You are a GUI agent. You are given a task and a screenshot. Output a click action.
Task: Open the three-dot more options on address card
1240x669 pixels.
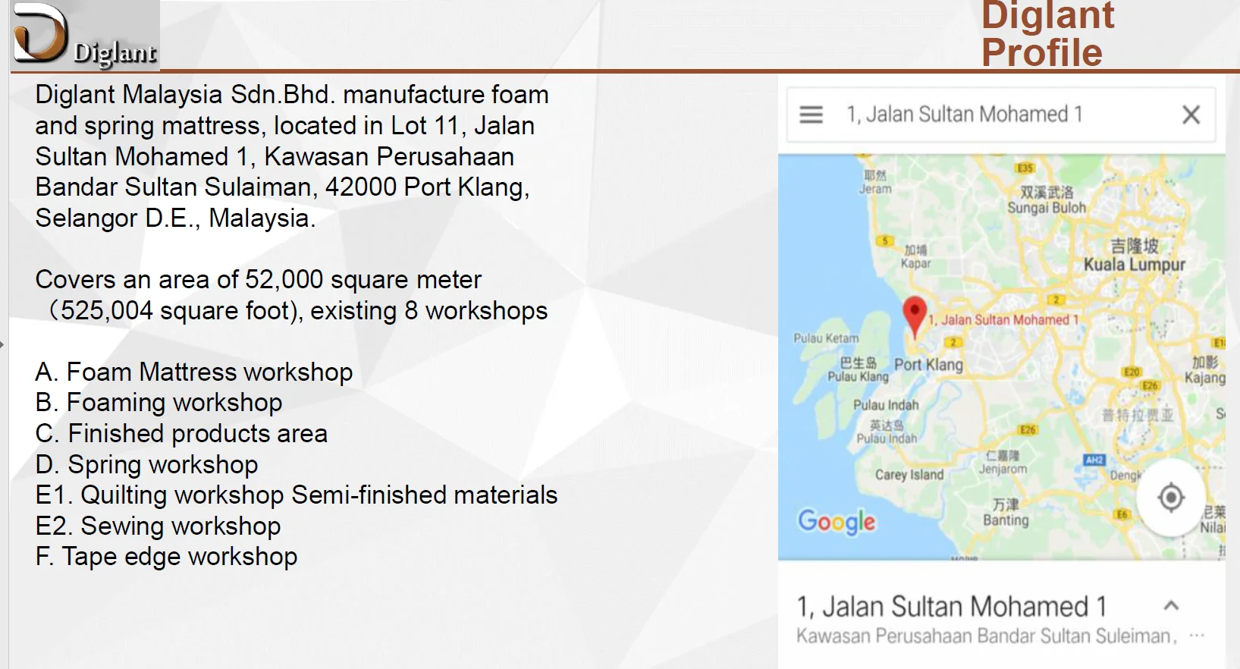click(x=1197, y=636)
